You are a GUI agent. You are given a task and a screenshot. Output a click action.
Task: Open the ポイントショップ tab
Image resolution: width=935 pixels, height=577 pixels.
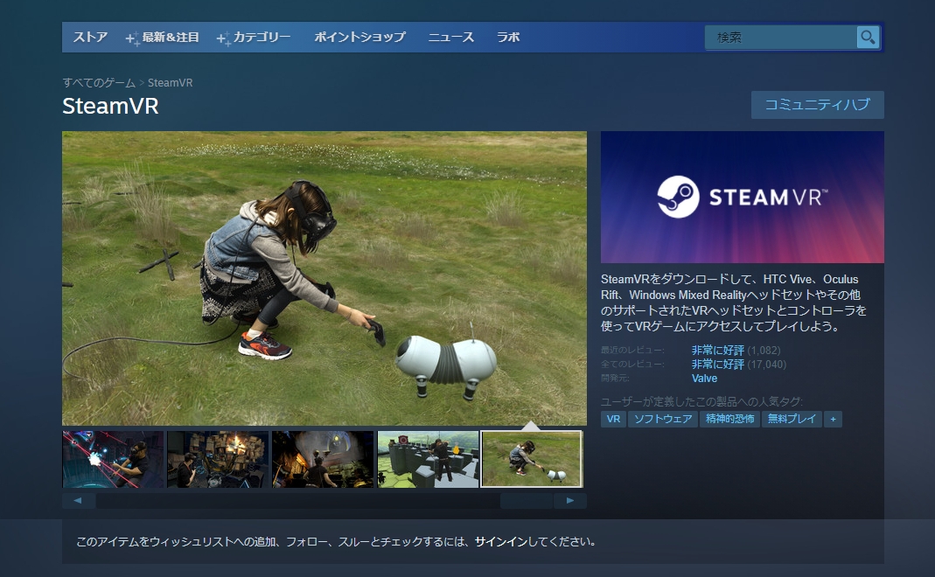point(359,37)
